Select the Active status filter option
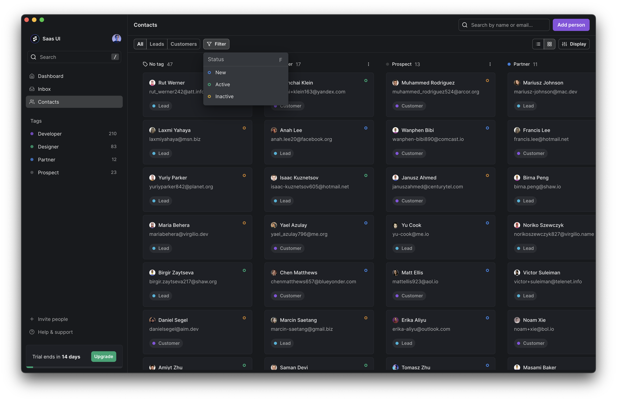The width and height of the screenshot is (617, 401). click(x=223, y=84)
